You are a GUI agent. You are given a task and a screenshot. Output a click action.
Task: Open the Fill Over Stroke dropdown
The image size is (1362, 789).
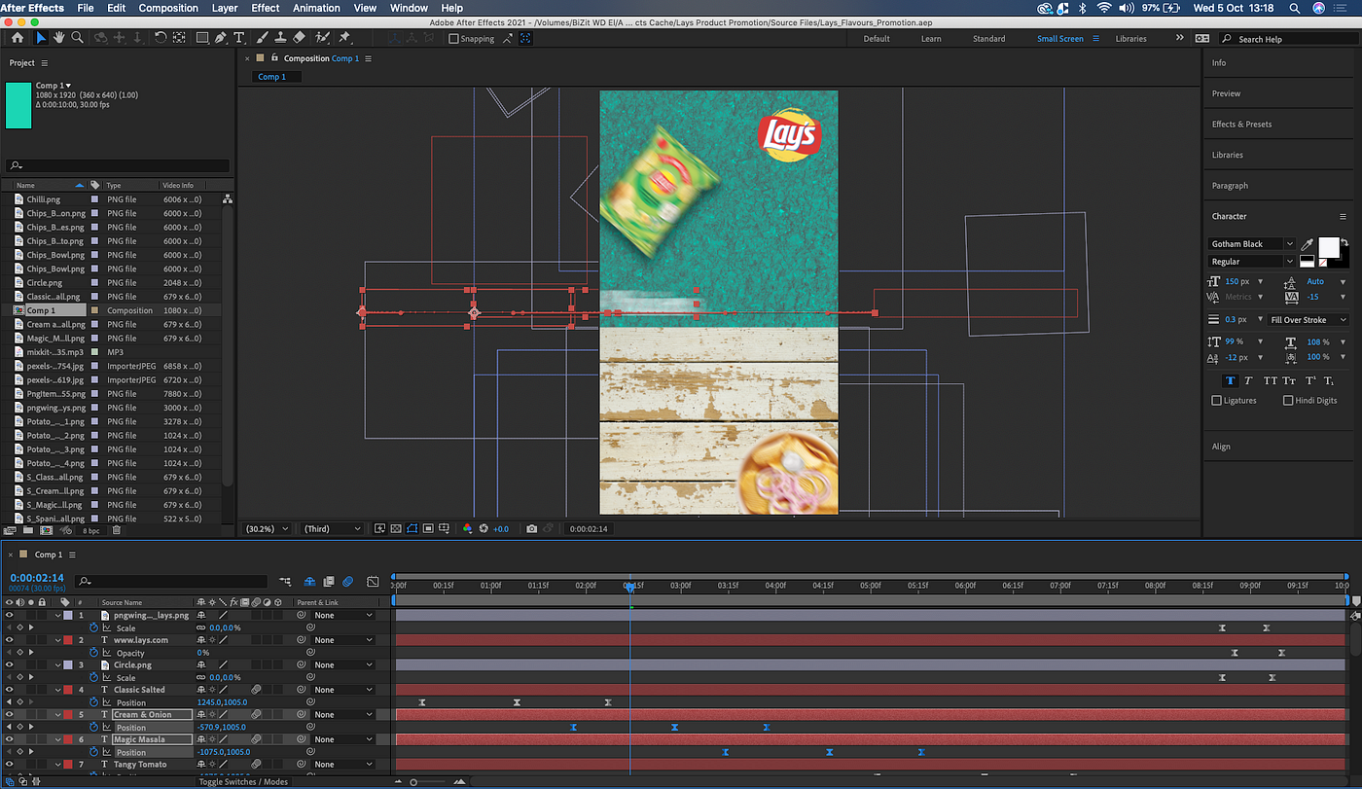click(x=1308, y=319)
